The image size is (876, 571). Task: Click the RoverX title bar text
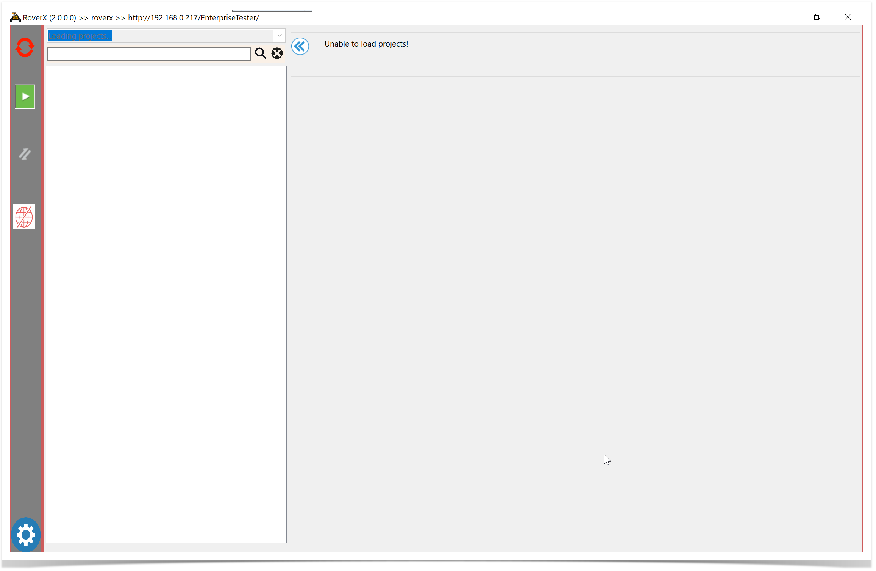coord(141,18)
